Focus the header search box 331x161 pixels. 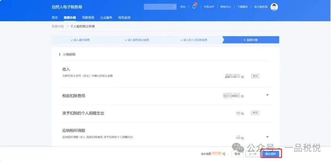click(160, 7)
